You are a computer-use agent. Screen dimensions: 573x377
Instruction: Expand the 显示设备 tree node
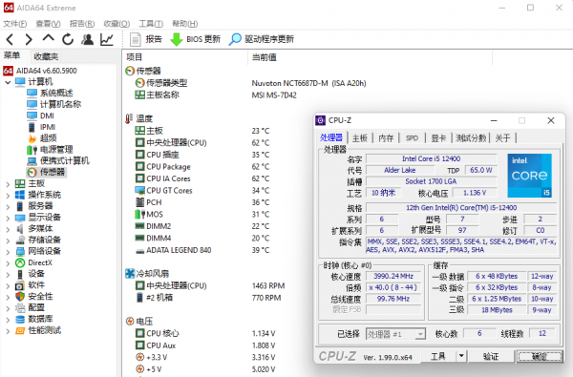[x=8, y=219]
